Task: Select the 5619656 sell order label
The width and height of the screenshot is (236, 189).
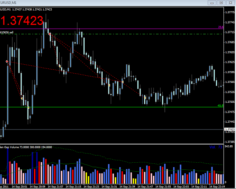Action: point(7,32)
